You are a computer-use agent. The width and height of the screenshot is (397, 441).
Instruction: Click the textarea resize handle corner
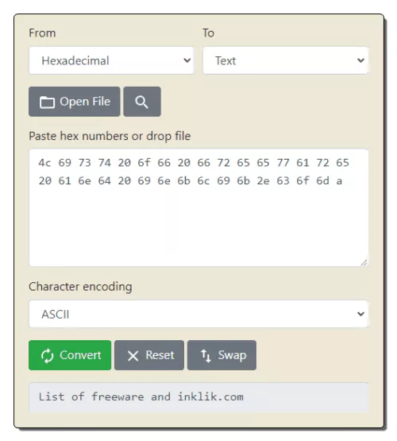364,262
